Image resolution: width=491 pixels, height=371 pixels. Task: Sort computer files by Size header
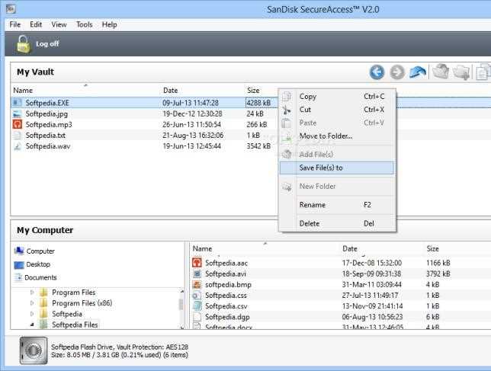(x=432, y=248)
